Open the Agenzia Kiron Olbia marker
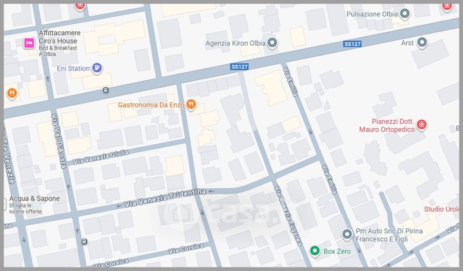The image size is (463, 271). 272,43
